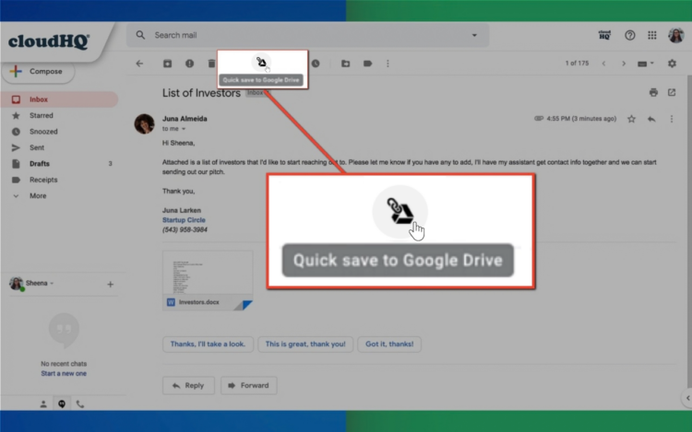Select the Hangouts chat bubble icon

[x=62, y=403]
